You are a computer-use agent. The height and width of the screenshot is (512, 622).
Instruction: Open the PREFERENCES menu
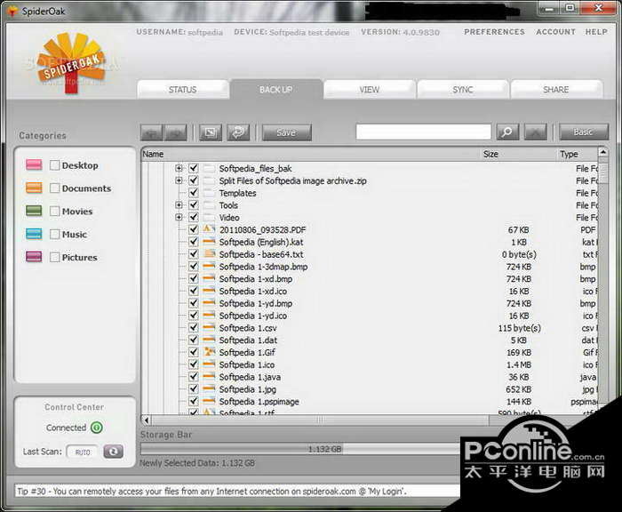[494, 32]
